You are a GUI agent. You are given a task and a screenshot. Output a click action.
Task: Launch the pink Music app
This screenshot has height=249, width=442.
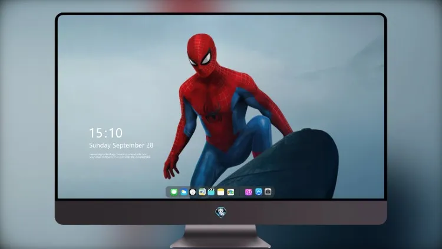point(248,192)
